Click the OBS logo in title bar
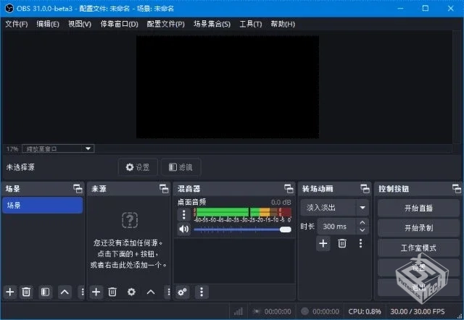The height and width of the screenshot is (320, 464). [x=9, y=8]
